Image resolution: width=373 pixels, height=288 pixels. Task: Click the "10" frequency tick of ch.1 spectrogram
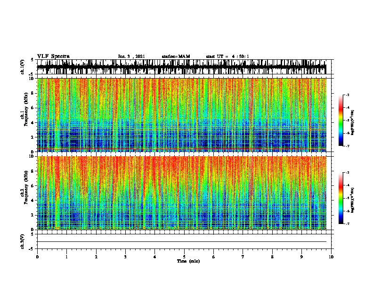(x=32, y=79)
